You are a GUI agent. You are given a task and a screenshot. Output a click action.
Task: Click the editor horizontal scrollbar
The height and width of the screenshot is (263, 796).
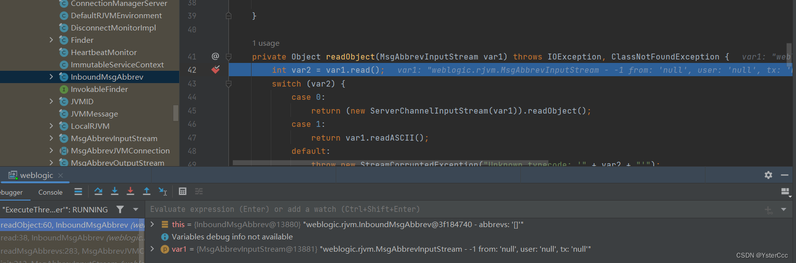point(390,162)
